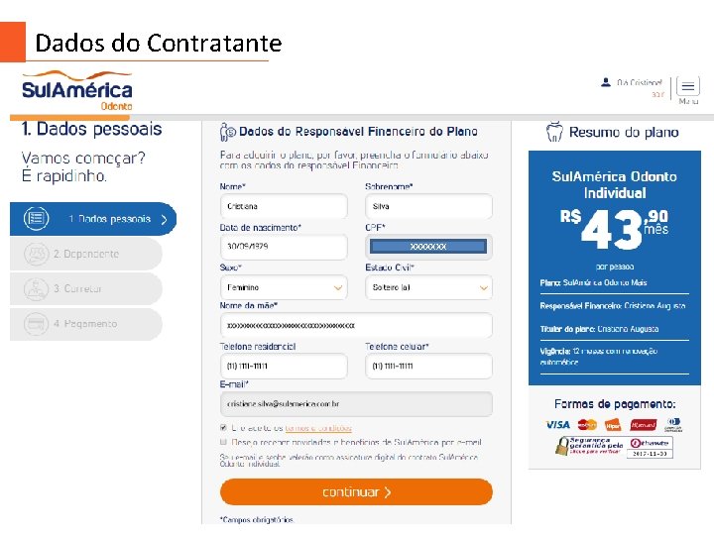714x535 pixels.
Task: Go to the 4. Pagamento step
Action: (x=85, y=323)
